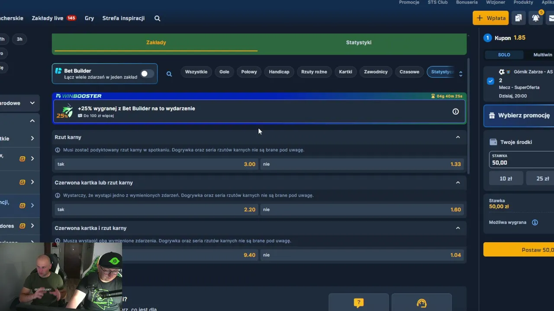
Task: Click the info icon under Czerwona kartka lub rzut karny
Action: coord(58,195)
